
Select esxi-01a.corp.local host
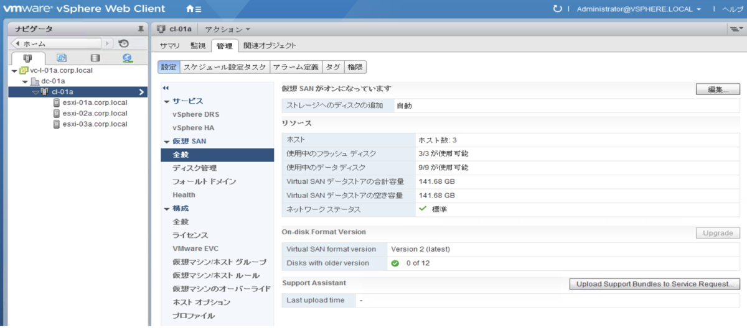[x=95, y=102]
